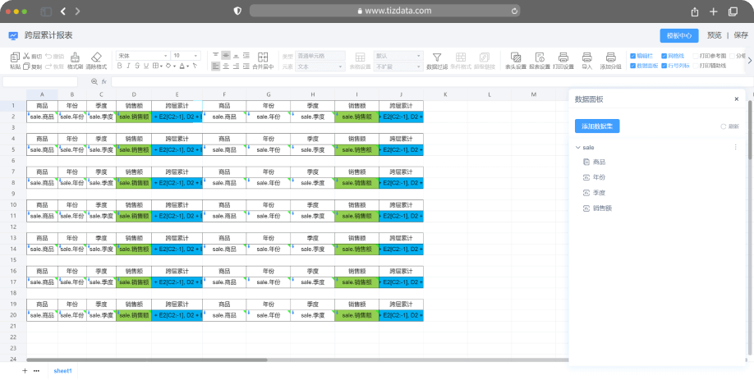
Task: Click the 合并居中 merge cells icon
Action: coord(263,57)
